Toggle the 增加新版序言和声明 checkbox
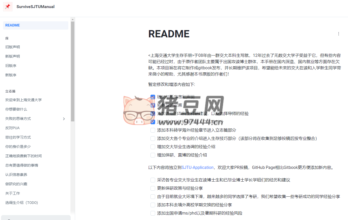This screenshot has height=220, width=348. pyautogui.click(x=153, y=97)
